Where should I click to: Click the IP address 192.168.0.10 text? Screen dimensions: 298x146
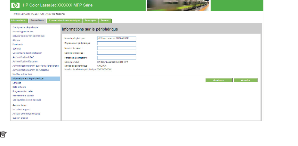58,14
